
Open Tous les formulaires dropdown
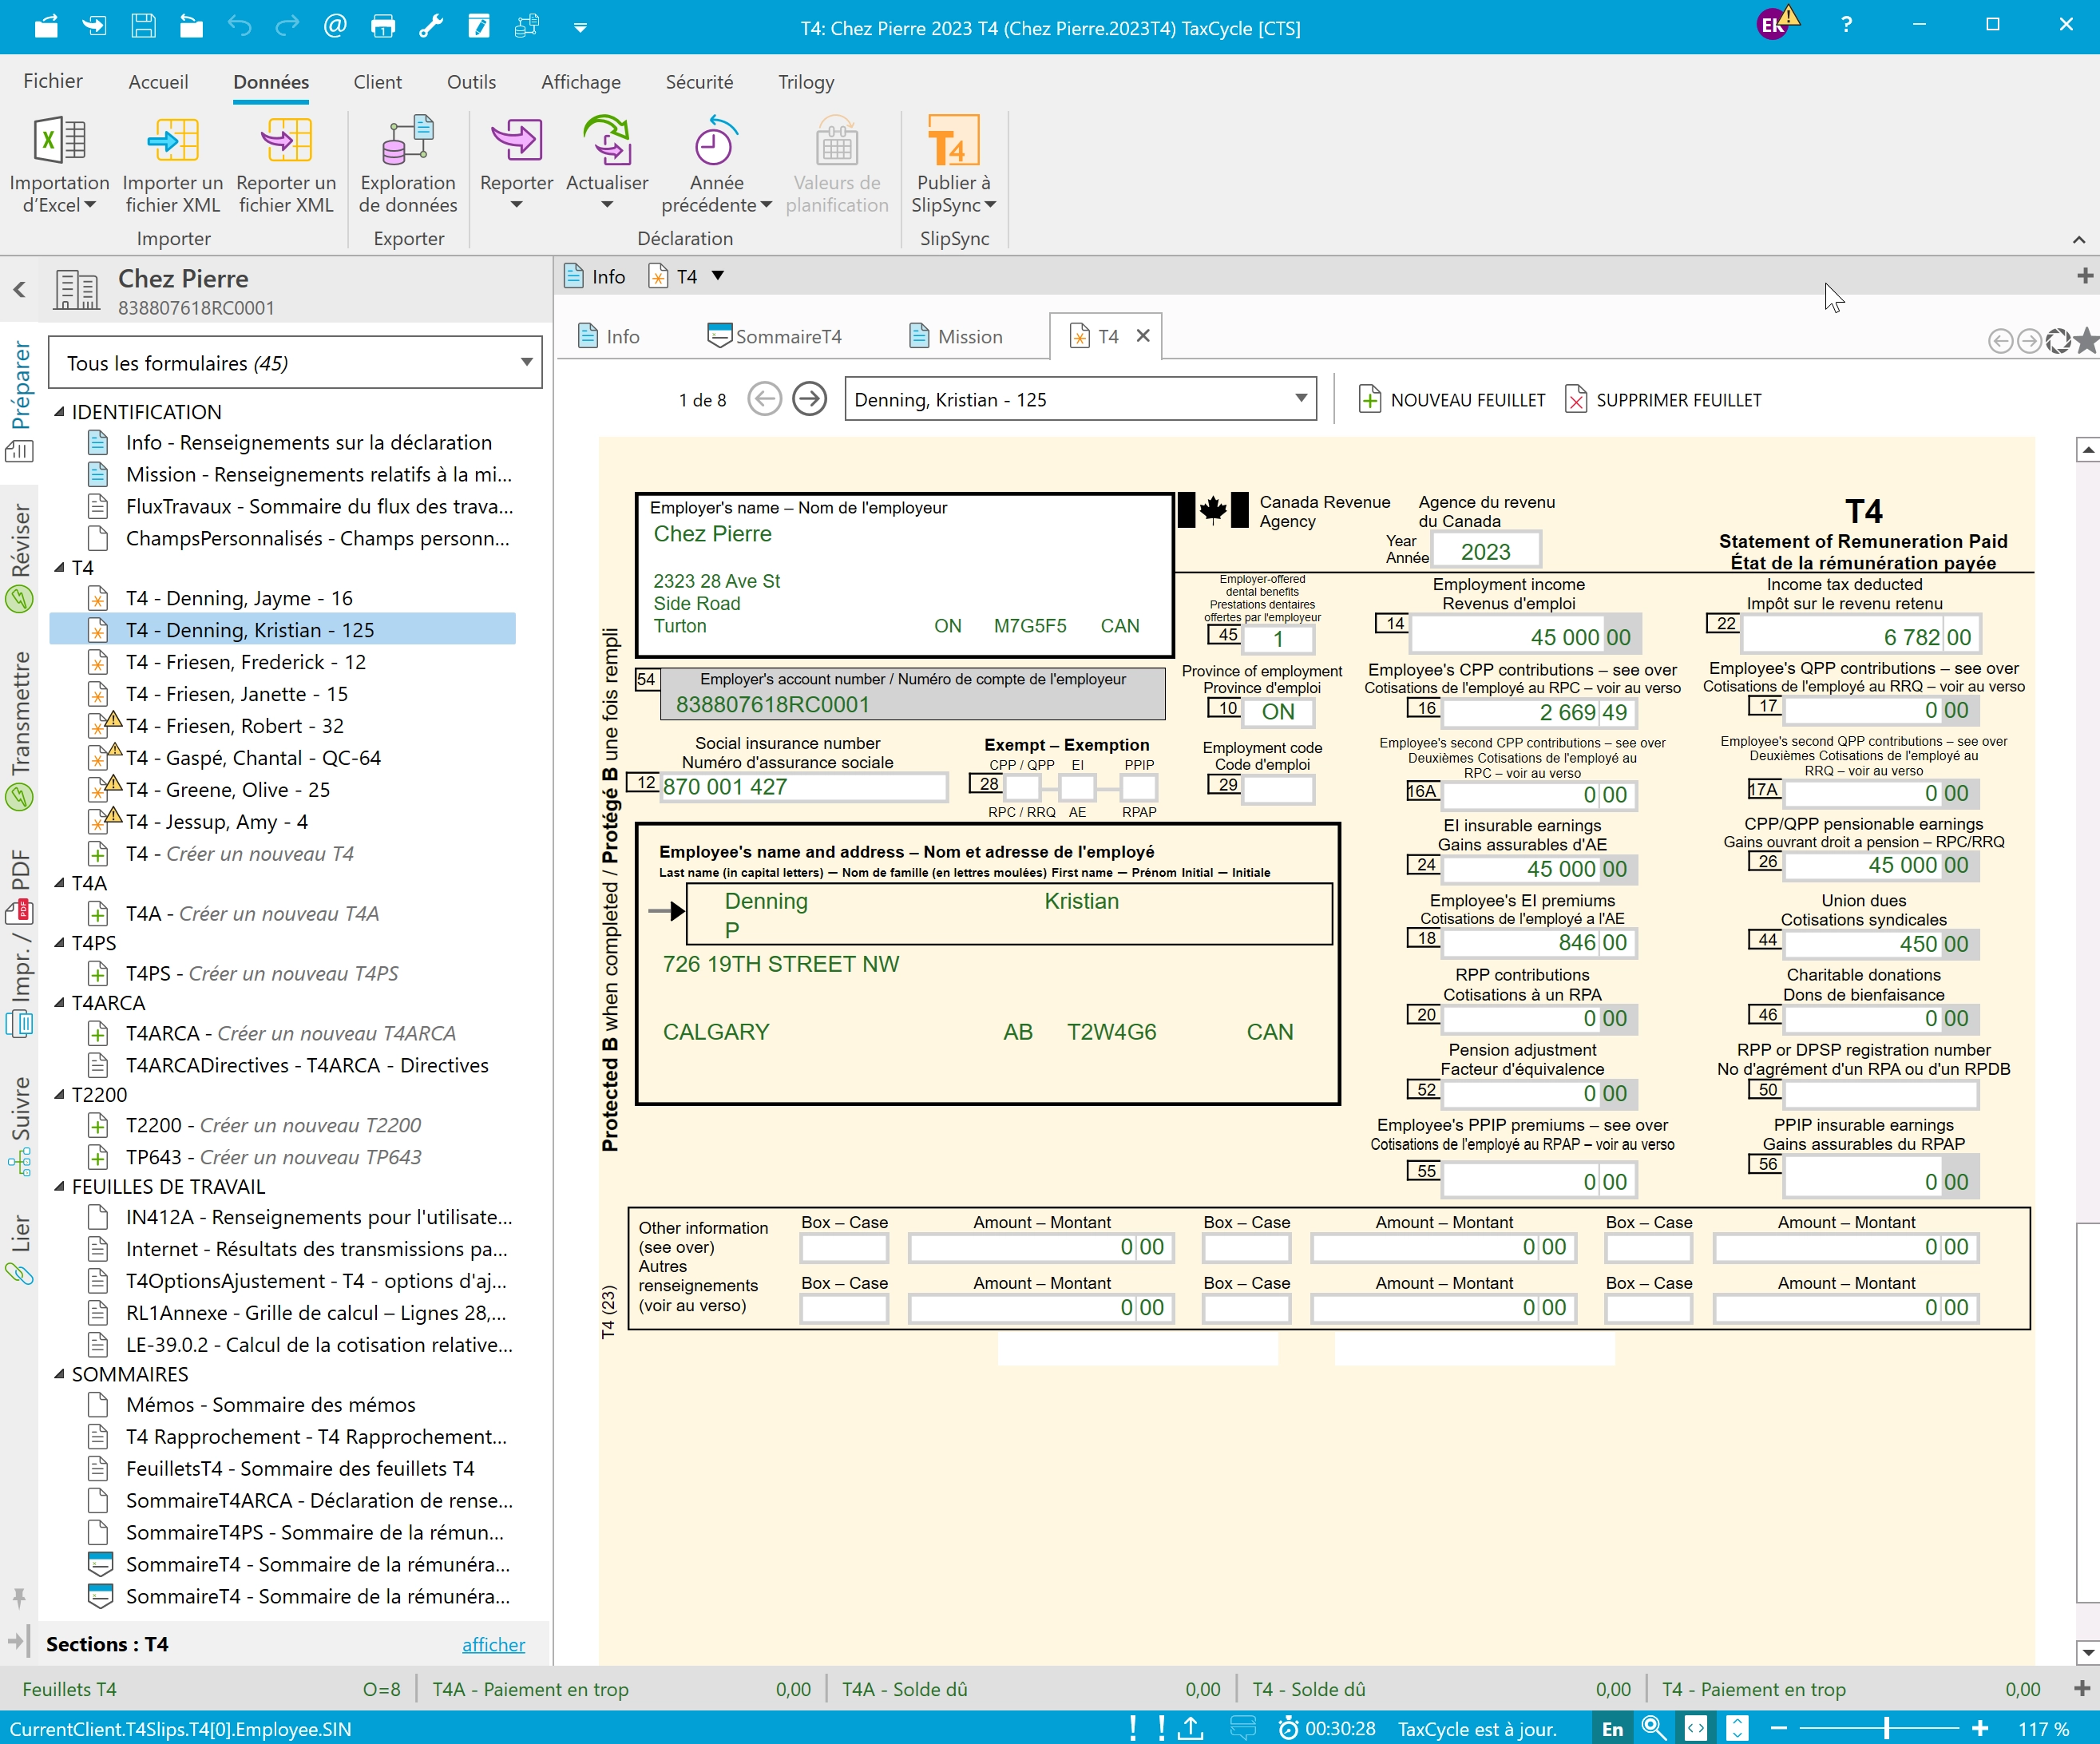click(x=295, y=363)
